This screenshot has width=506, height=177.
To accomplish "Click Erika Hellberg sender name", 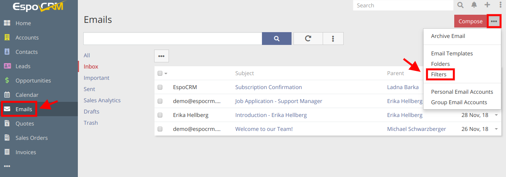I will pos(192,115).
